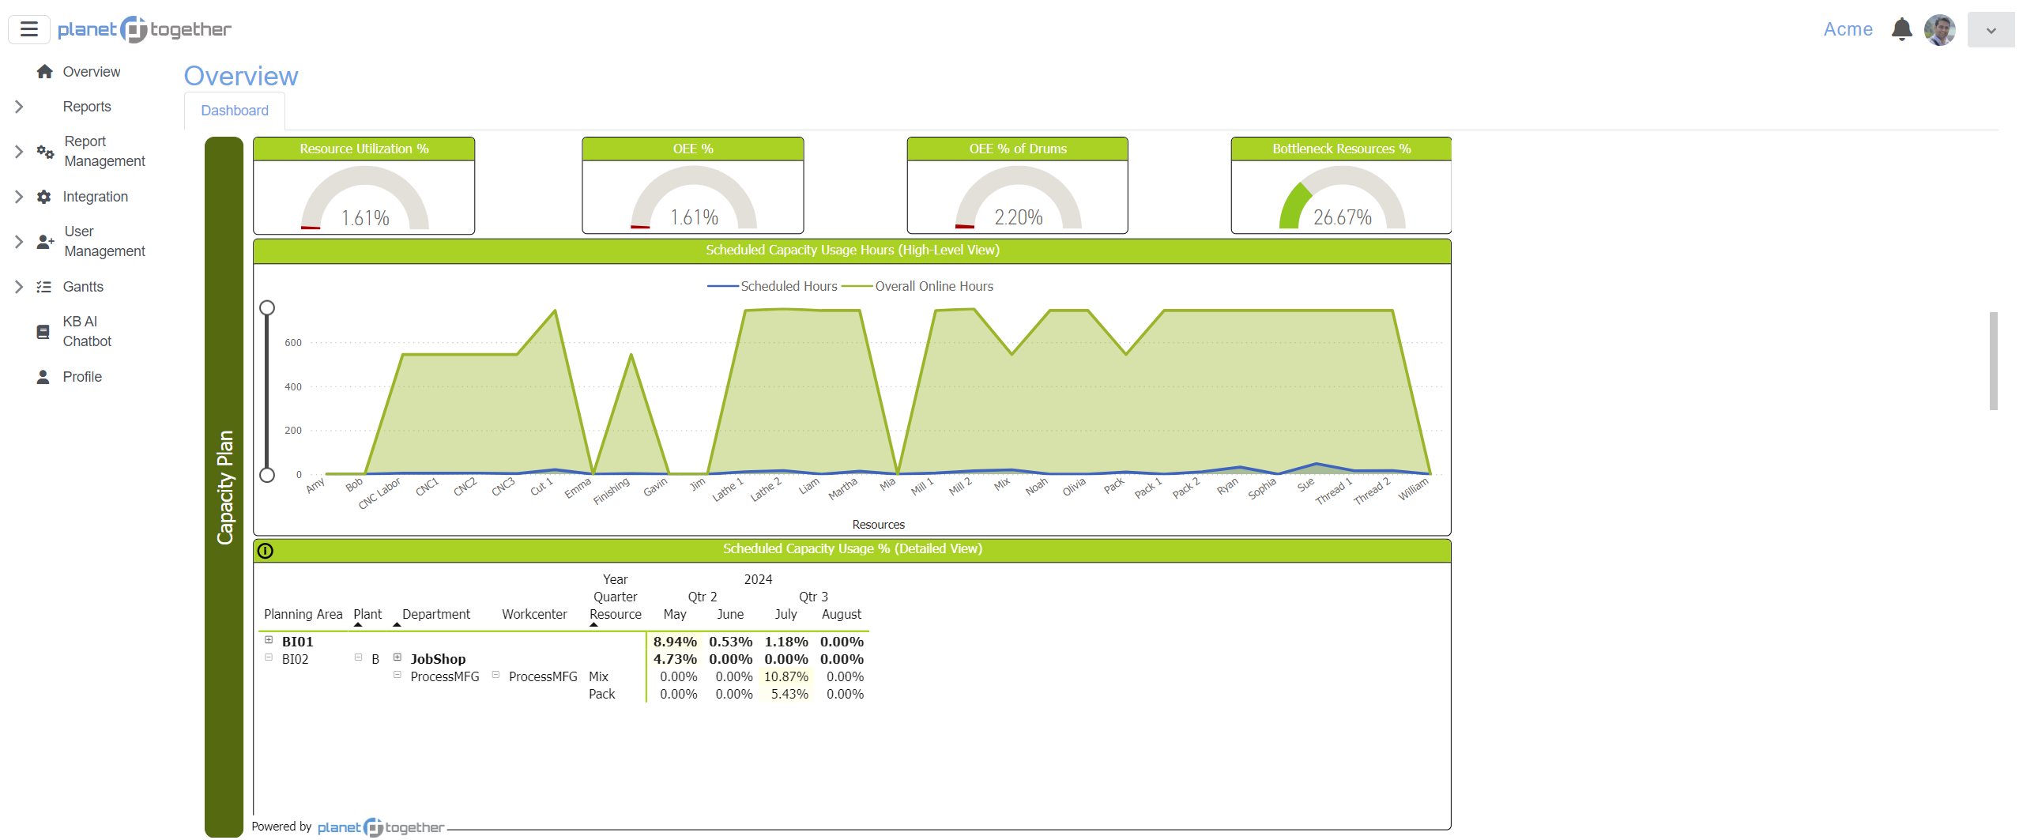Toggle Scheduled Hours legend series
The width and height of the screenshot is (2023, 840).
pyautogui.click(x=774, y=286)
